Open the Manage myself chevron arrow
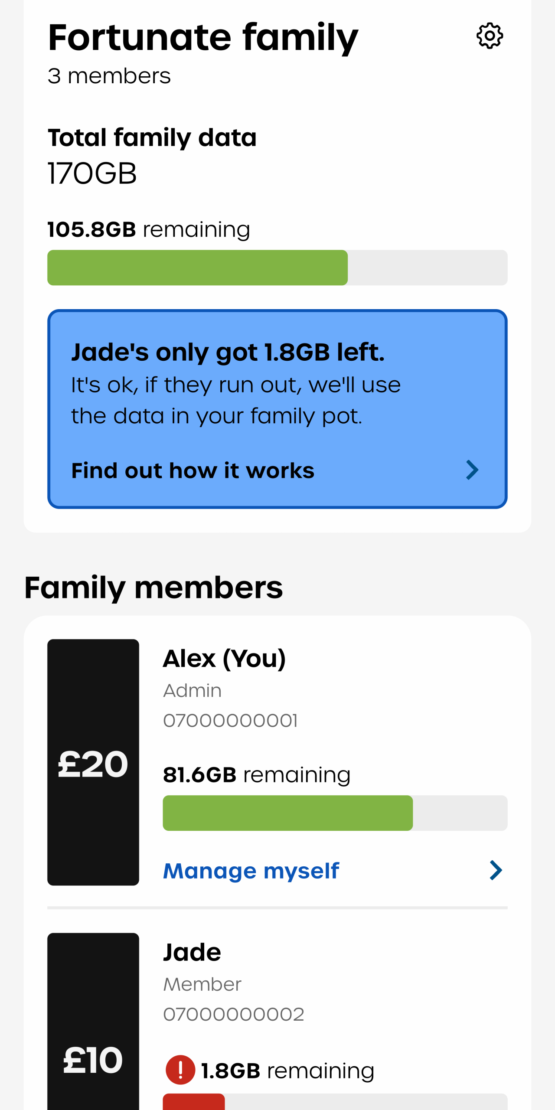555x1110 pixels. [x=496, y=870]
